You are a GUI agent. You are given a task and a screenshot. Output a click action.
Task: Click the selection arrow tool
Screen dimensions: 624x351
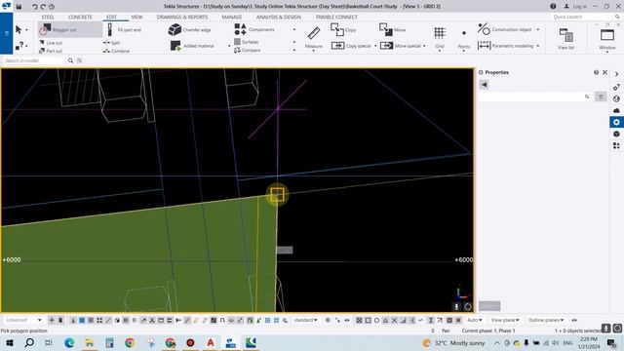click(19, 30)
